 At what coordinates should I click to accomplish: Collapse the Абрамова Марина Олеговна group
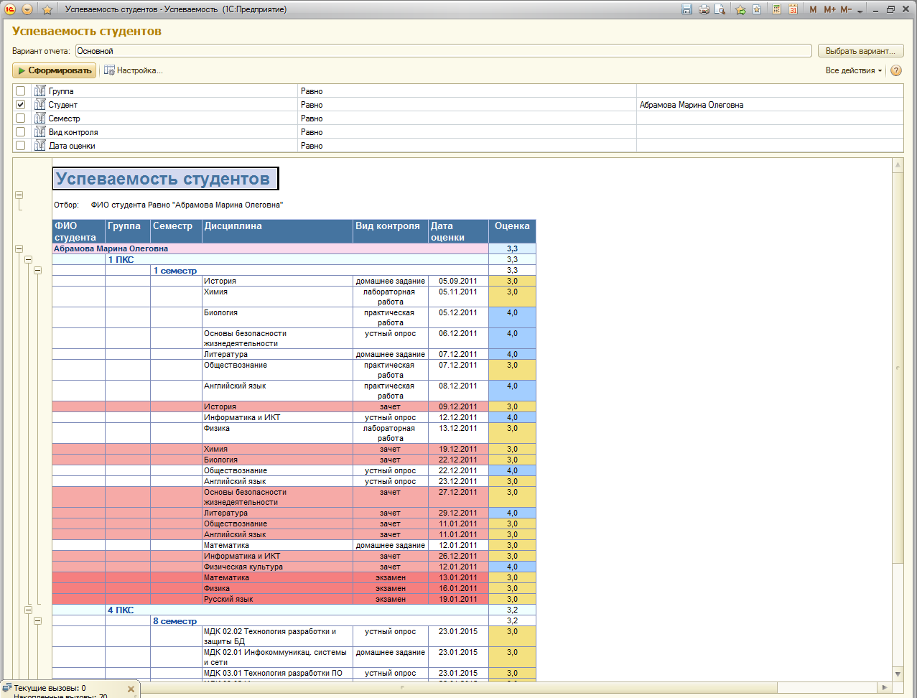pos(19,249)
